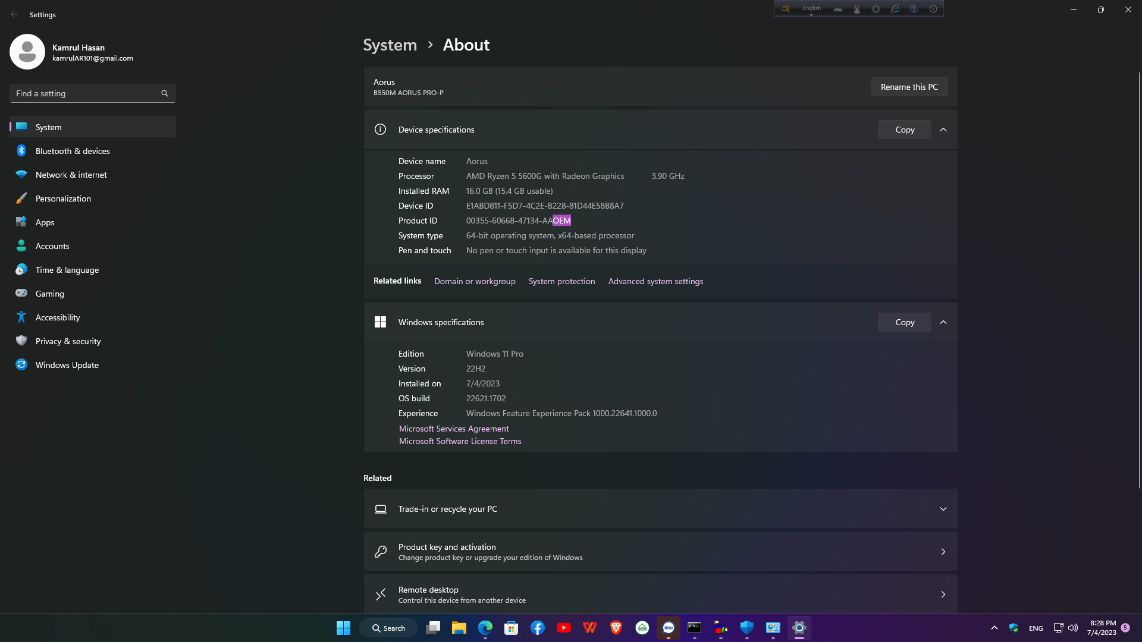This screenshot has width=1142, height=642.
Task: Open the Windows Start menu
Action: coord(343,628)
